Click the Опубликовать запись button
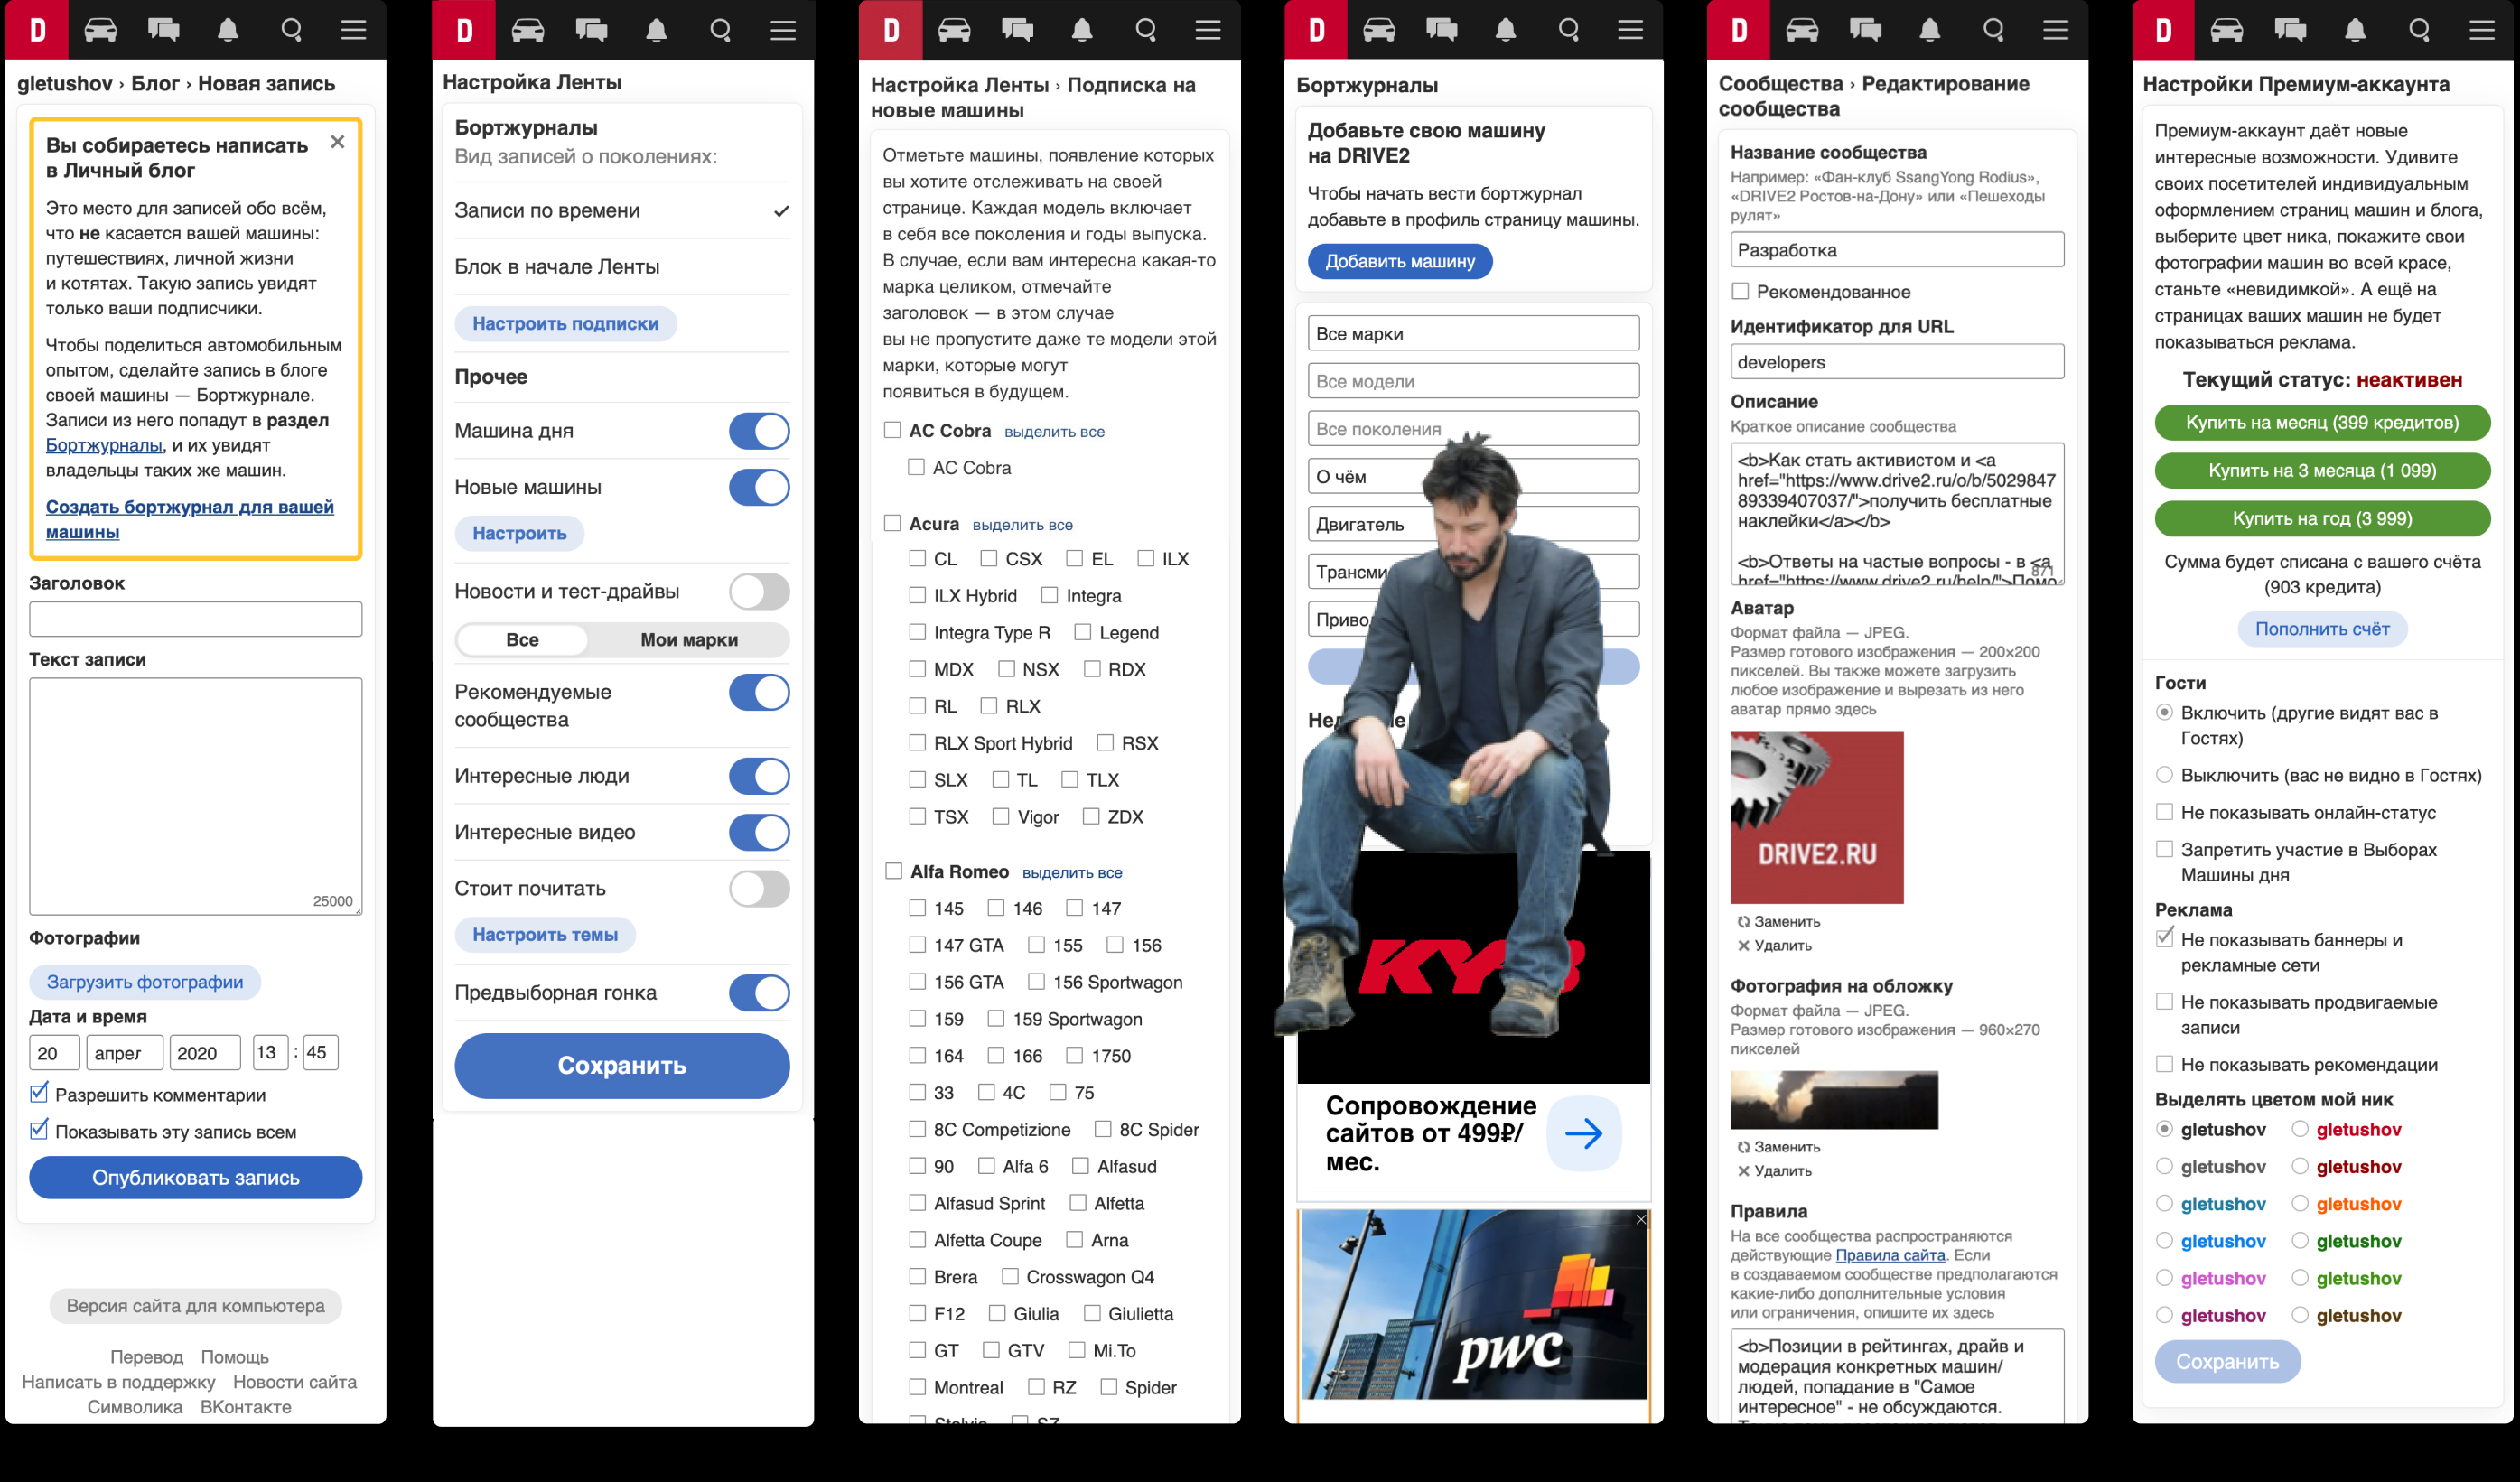The image size is (2520, 1482). coord(195,1178)
